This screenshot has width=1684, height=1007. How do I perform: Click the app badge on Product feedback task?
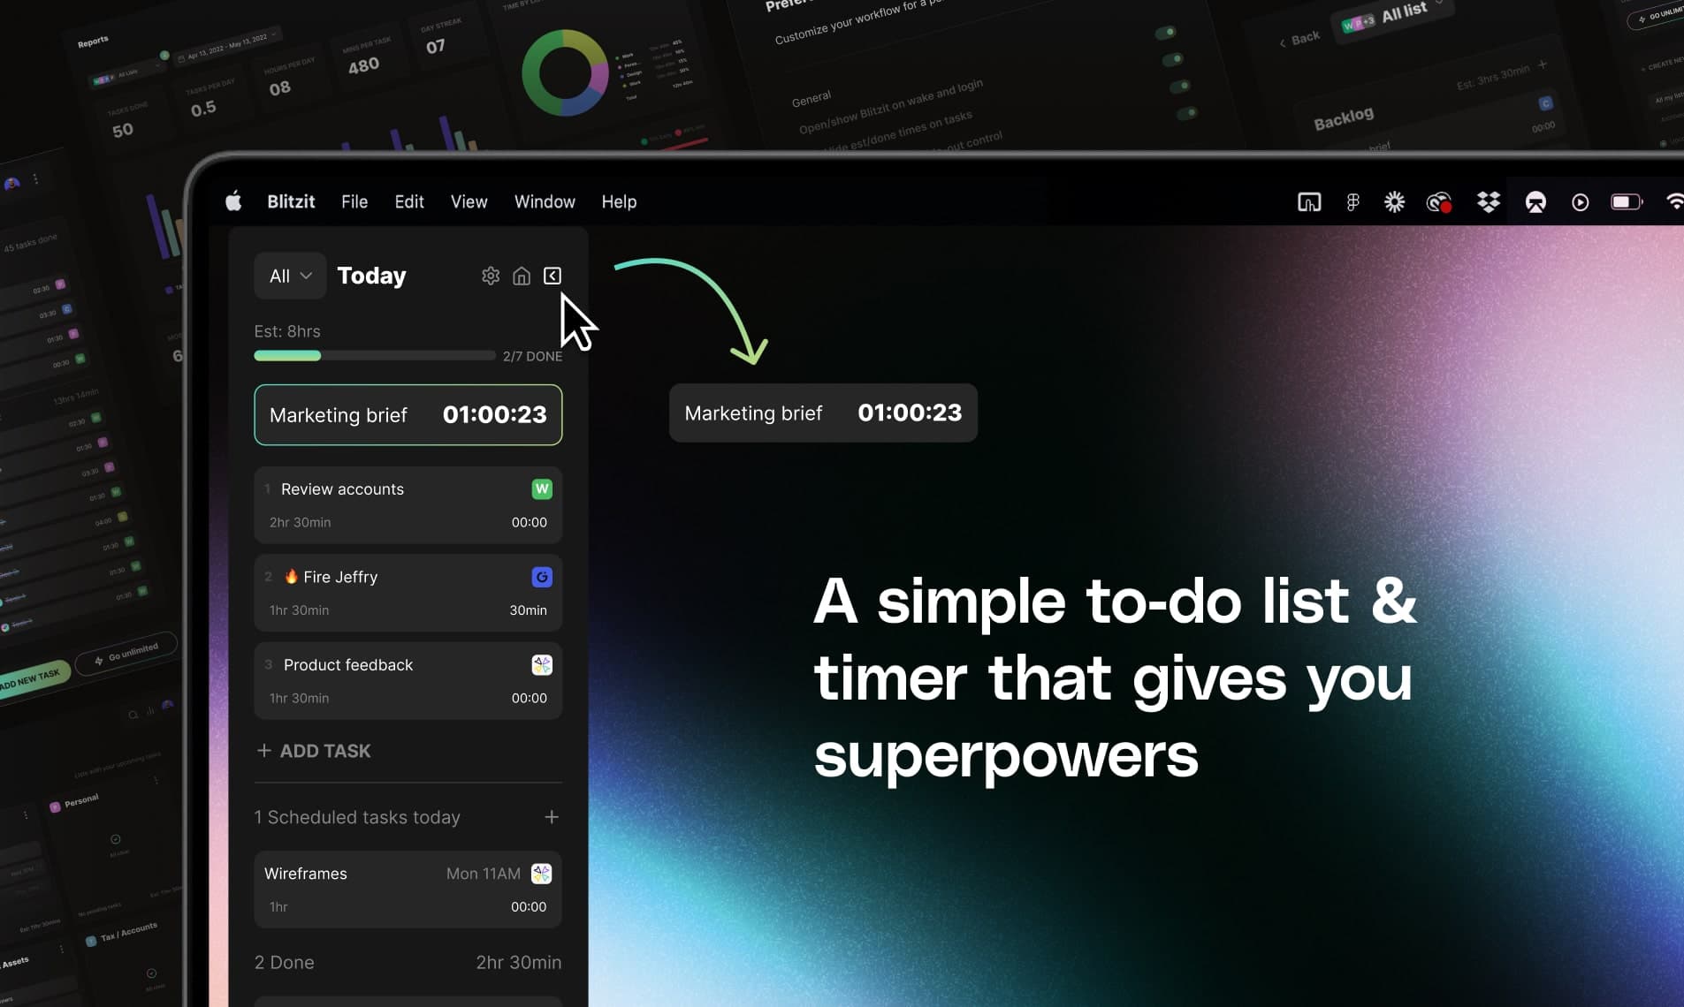click(541, 665)
